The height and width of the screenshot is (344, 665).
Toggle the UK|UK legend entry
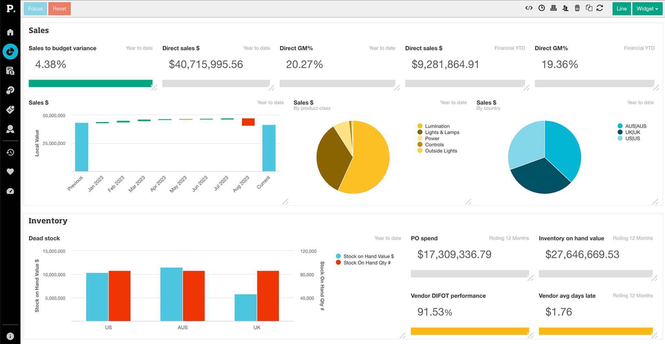coord(632,132)
